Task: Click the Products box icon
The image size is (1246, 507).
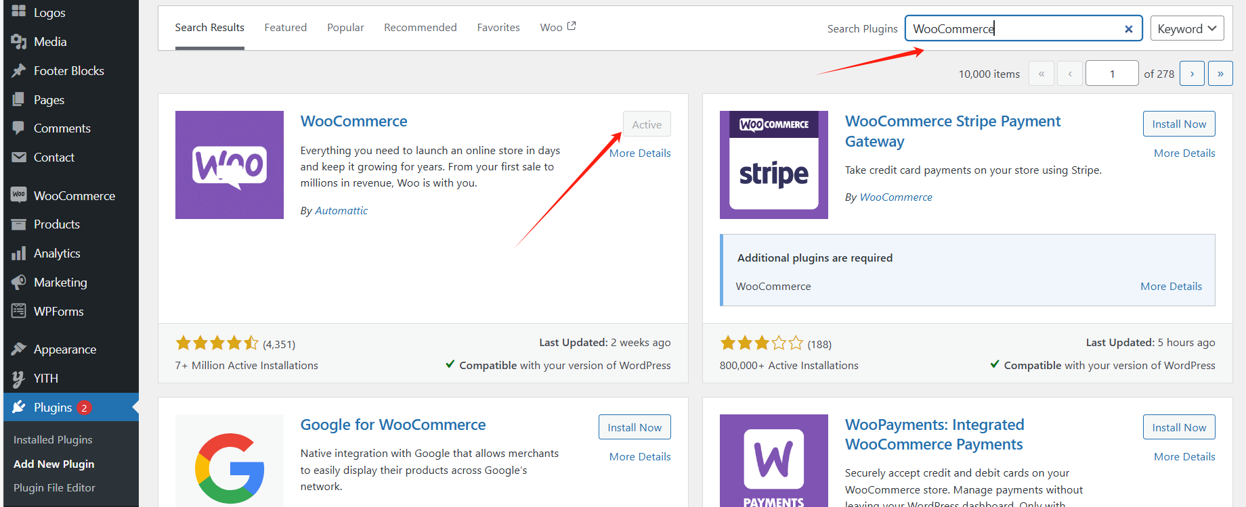Action: pos(19,224)
